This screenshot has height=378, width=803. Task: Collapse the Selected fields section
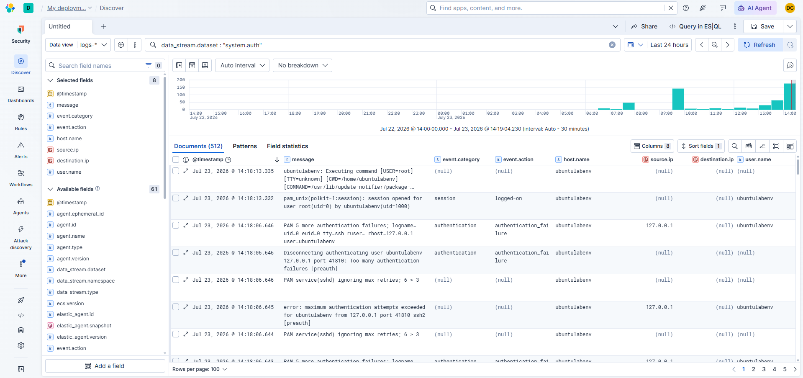click(x=50, y=80)
